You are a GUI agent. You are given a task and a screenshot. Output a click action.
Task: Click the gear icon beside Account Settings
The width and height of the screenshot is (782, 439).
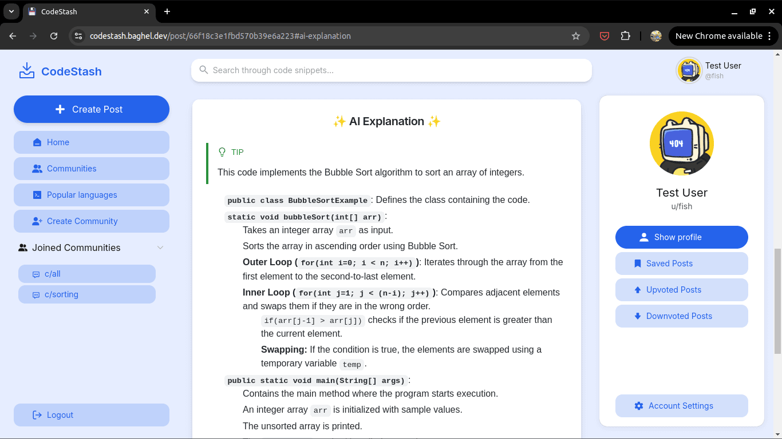pyautogui.click(x=638, y=406)
